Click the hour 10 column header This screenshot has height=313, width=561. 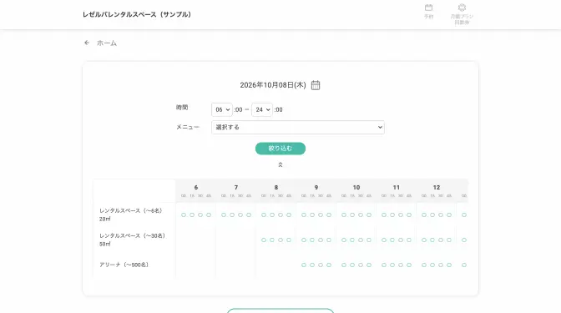point(356,188)
